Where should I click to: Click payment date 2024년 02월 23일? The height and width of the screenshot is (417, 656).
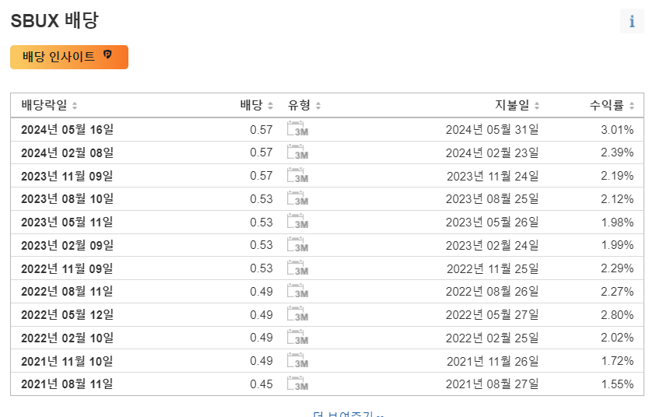(x=493, y=152)
